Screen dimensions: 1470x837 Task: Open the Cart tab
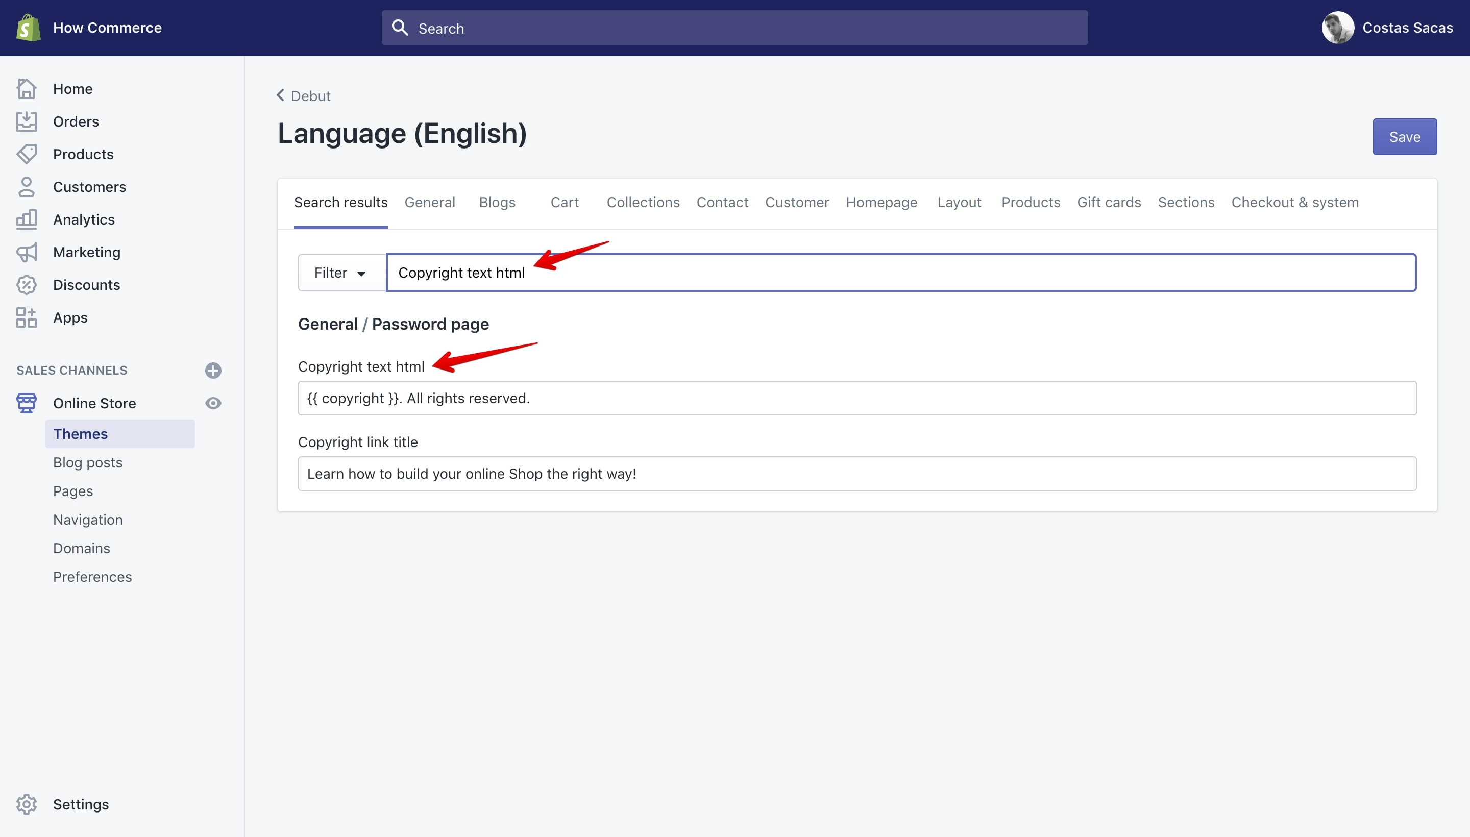pos(565,202)
